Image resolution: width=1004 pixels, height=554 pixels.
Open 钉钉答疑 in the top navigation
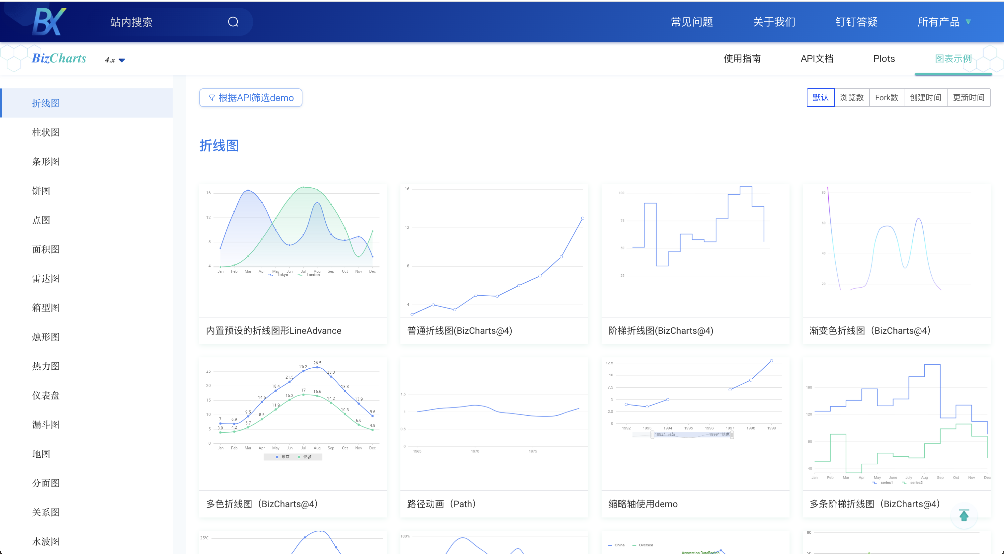[x=856, y=22]
